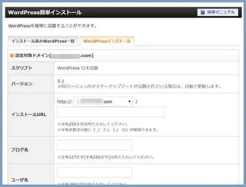Click the 全角127文字 note under blog name
The height and width of the screenshot is (187, 246).
[106, 157]
